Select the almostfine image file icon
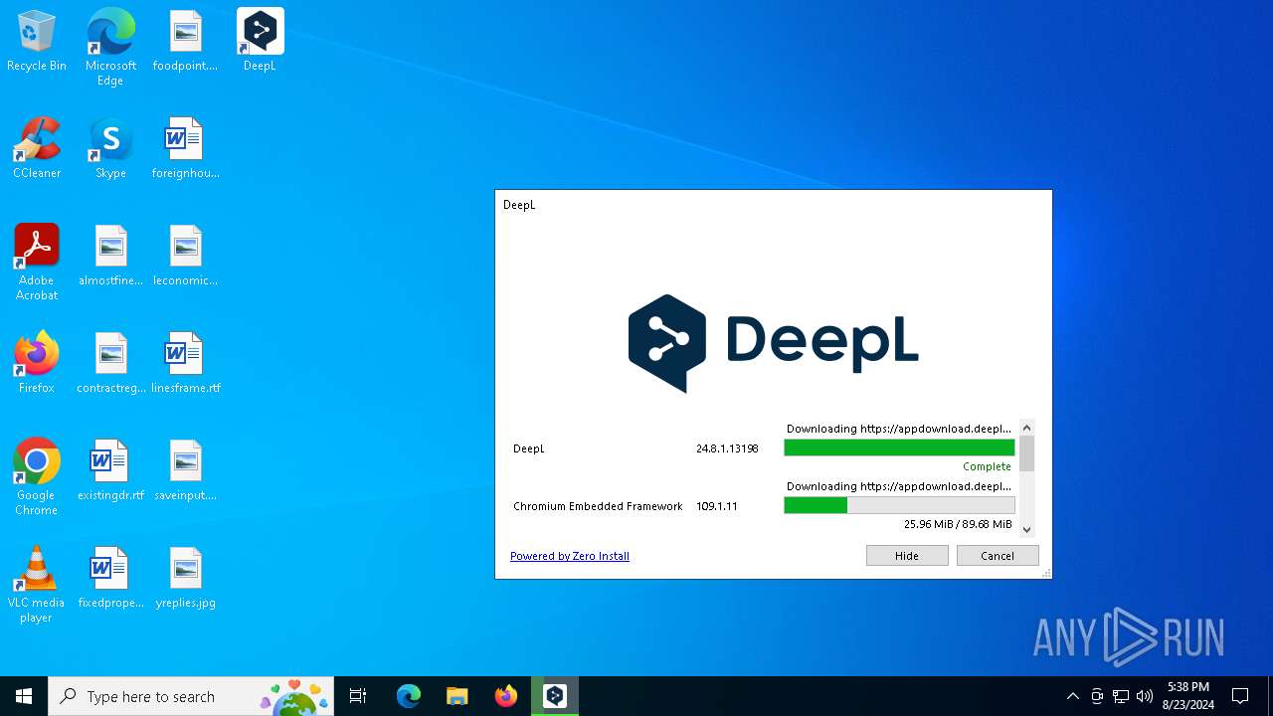The height and width of the screenshot is (716, 1273). click(x=110, y=257)
